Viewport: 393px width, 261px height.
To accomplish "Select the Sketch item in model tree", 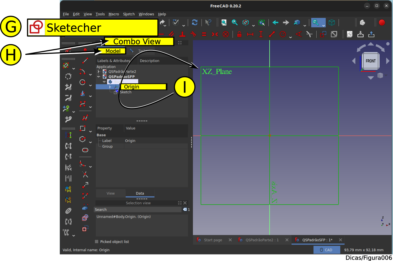I will (x=126, y=92).
